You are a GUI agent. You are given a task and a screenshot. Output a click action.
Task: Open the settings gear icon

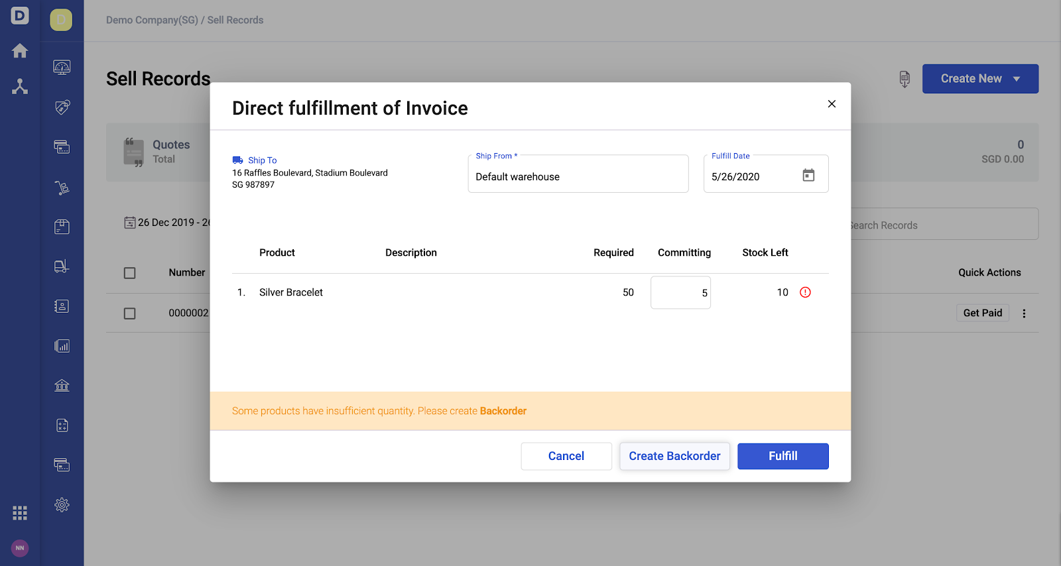click(62, 505)
